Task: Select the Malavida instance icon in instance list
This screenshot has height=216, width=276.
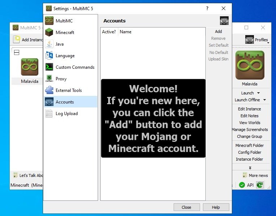Action: click(x=29, y=67)
